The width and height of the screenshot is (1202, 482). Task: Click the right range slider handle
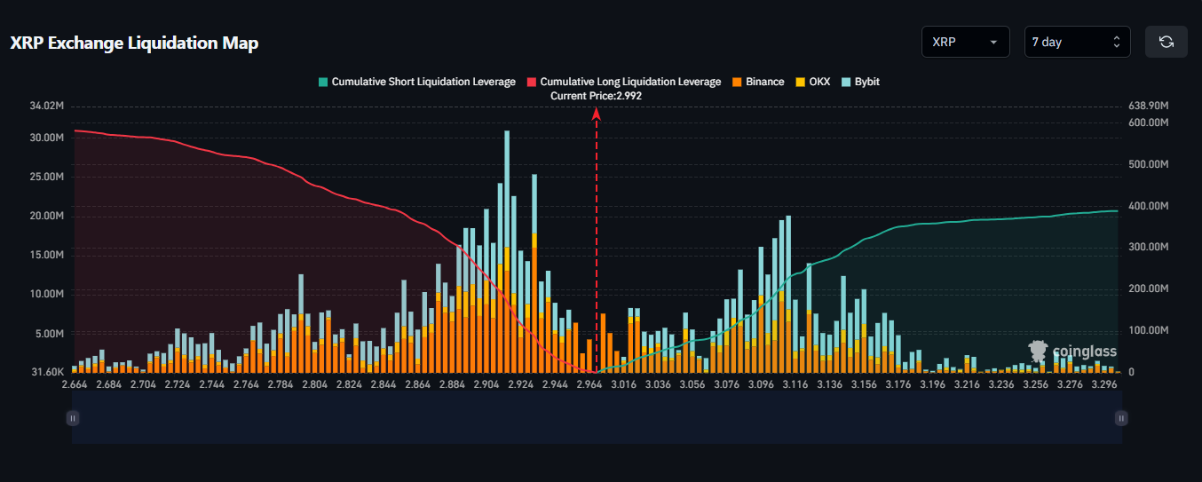1122,417
